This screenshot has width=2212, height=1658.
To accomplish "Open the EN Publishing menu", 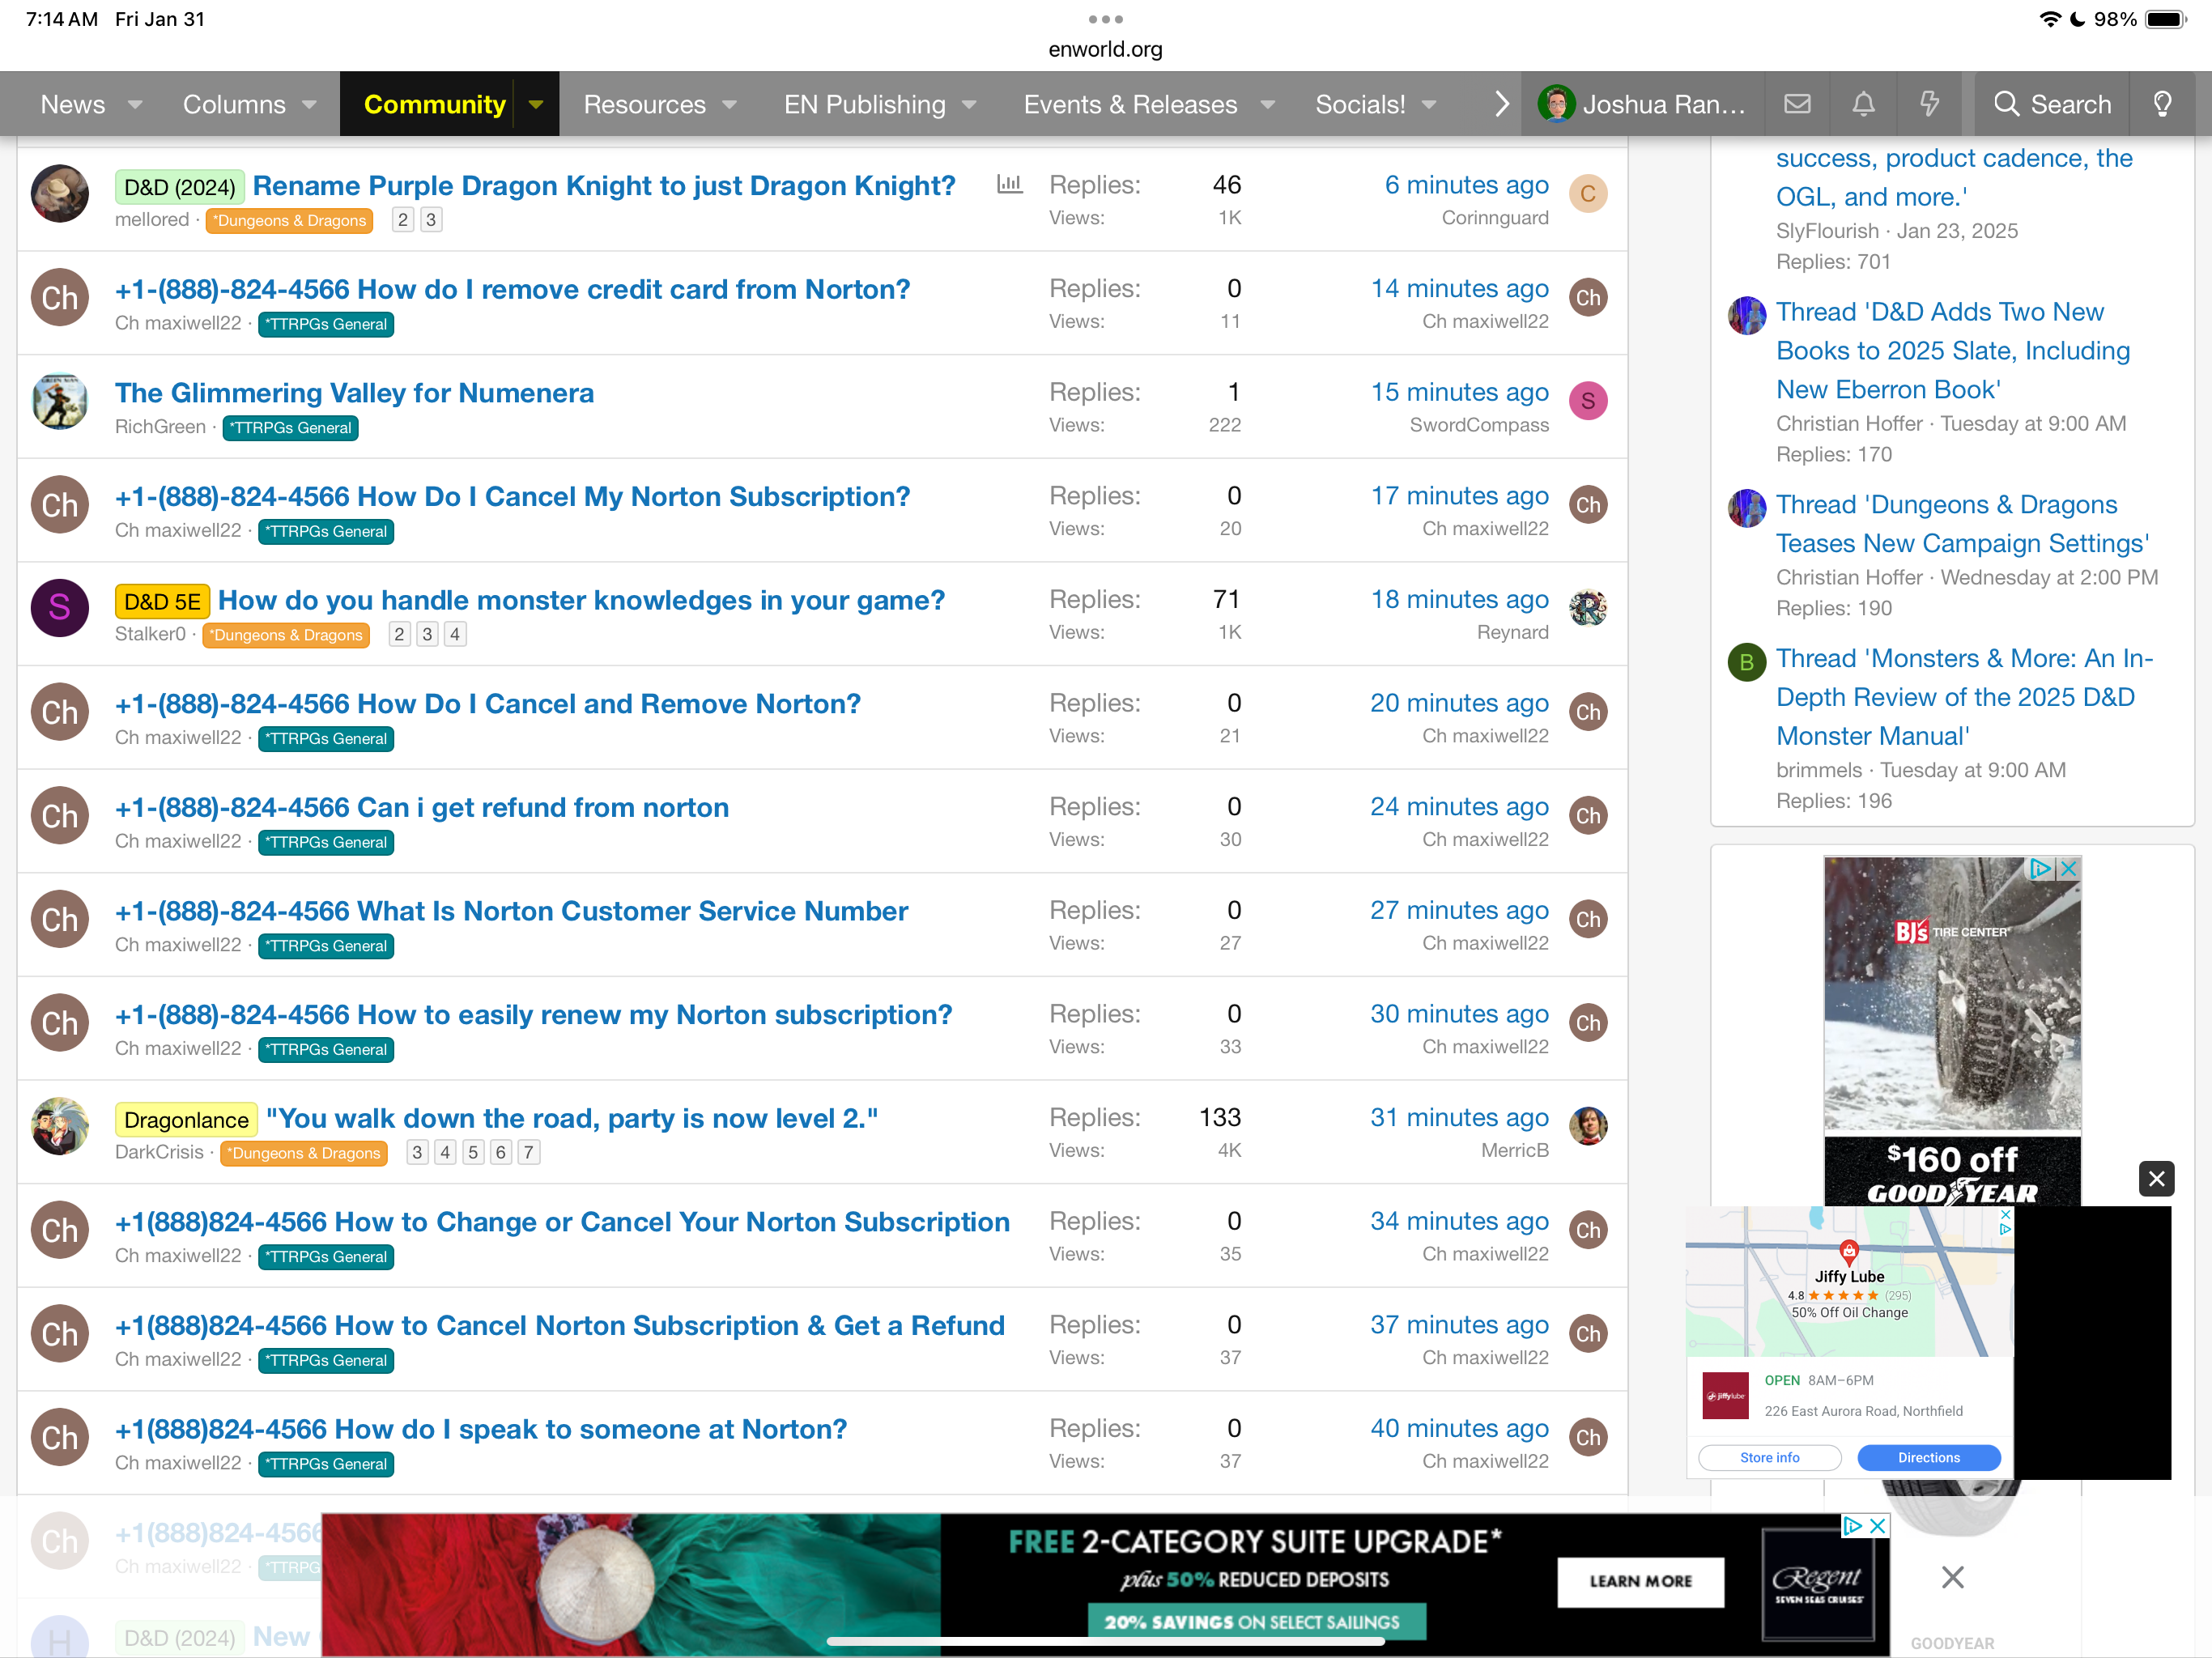I will tap(865, 104).
